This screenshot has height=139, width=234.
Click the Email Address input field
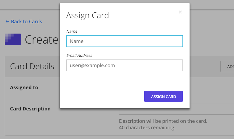[x=124, y=65]
